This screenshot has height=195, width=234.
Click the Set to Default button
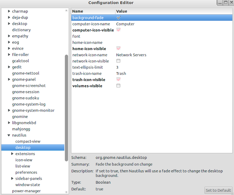218,190
